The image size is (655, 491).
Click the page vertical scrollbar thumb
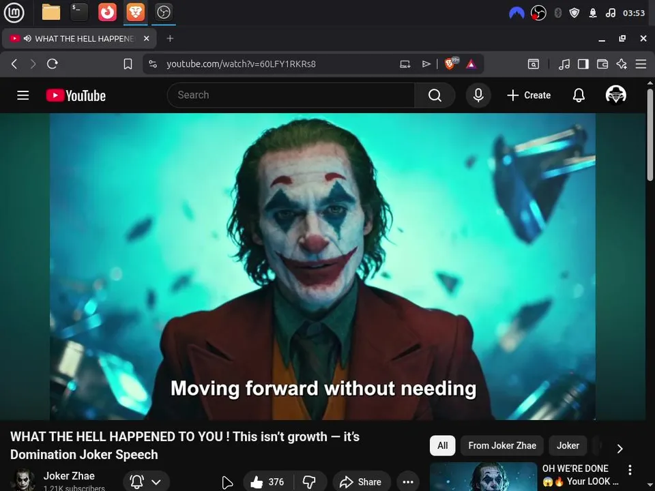tap(650, 134)
